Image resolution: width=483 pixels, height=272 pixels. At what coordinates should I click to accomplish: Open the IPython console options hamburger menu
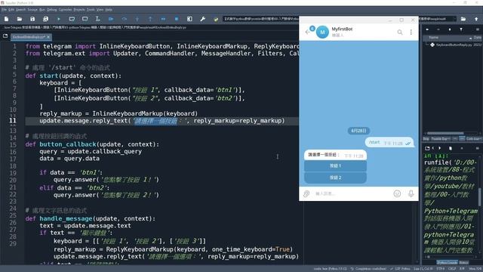[478, 148]
